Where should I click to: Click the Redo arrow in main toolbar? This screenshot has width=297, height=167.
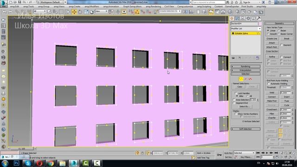[x=10, y=12]
